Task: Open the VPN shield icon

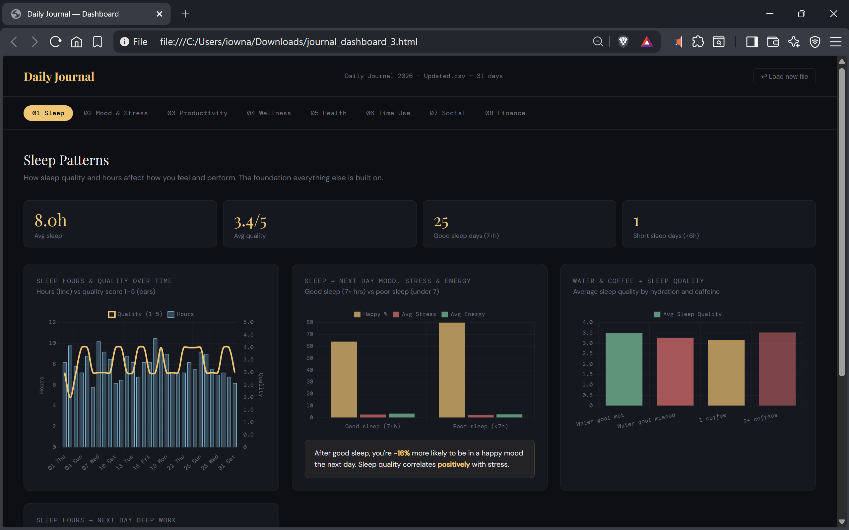Action: click(815, 42)
